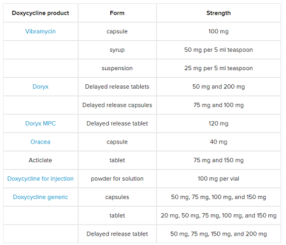This screenshot has height=245, width=286.
Task: Open the Doxycycline generic link
Action: [40, 197]
